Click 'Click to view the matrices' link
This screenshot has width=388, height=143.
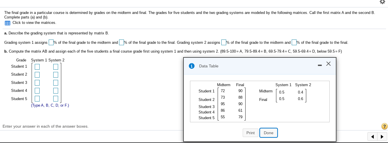34,22
